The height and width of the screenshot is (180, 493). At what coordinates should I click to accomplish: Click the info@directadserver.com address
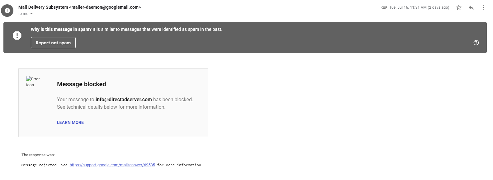coord(124,99)
